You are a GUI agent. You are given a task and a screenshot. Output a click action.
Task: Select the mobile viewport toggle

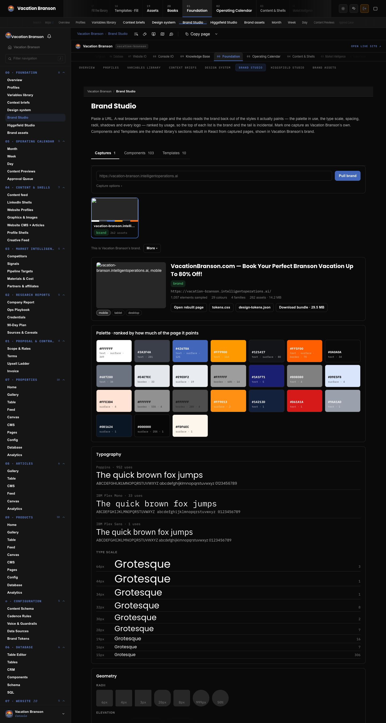click(x=103, y=313)
